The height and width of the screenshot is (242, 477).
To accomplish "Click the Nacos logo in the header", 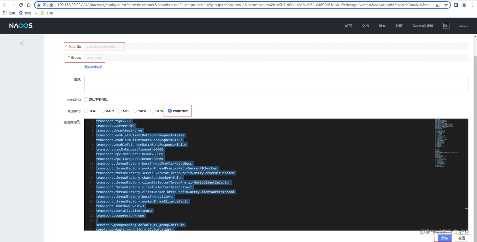I will (x=21, y=26).
